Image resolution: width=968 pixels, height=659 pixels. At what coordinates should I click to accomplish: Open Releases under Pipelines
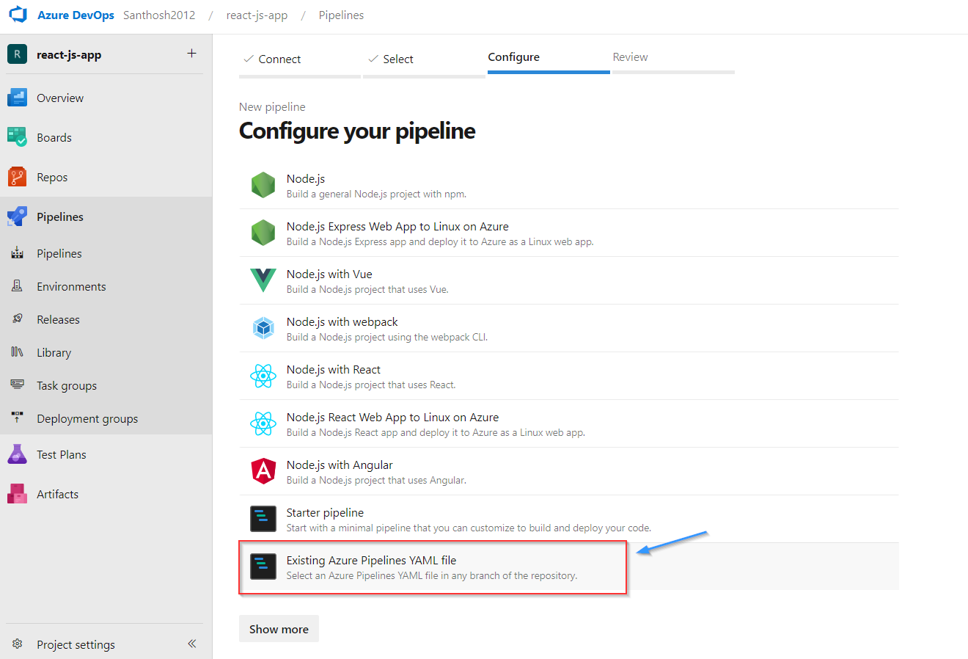point(58,319)
